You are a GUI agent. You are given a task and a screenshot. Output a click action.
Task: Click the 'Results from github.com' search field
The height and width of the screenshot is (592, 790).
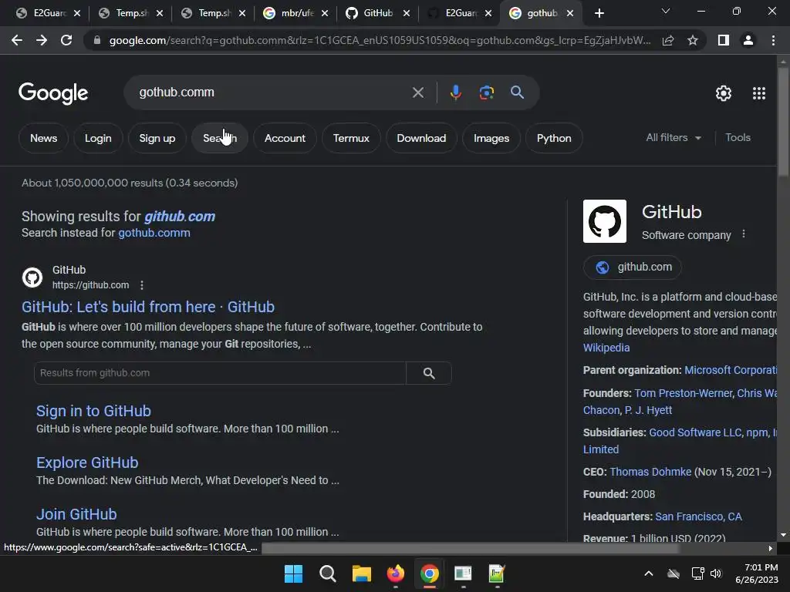tap(220, 373)
